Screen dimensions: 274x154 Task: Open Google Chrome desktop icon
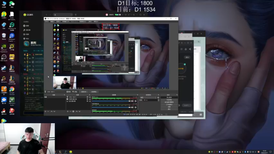tap(12, 91)
